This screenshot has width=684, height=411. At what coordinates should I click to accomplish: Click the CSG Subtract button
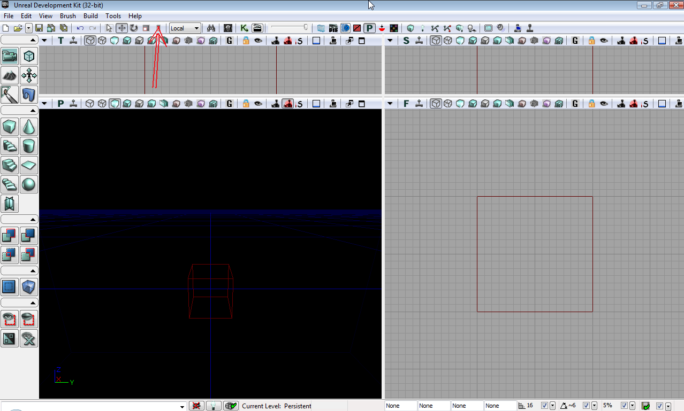click(x=29, y=235)
